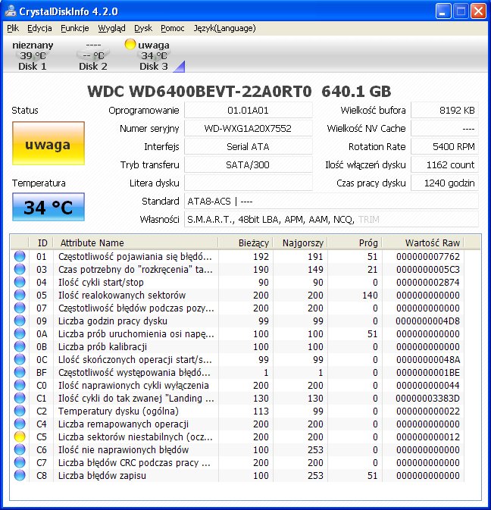Click blue status orb for attribute BF
Screen dimensions: 491x510
click(20, 372)
